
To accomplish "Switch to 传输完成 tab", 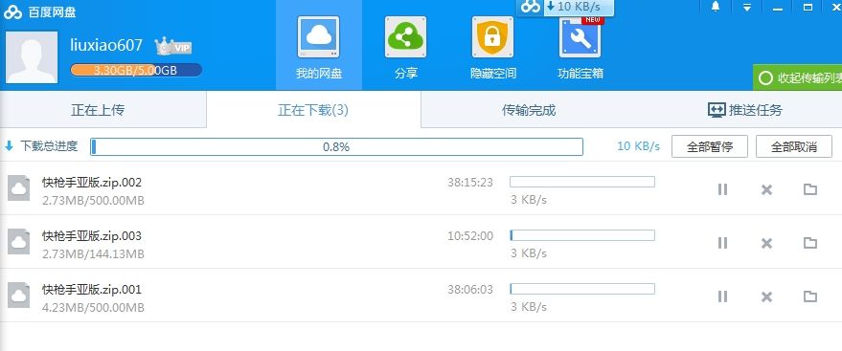I will pyautogui.click(x=529, y=110).
